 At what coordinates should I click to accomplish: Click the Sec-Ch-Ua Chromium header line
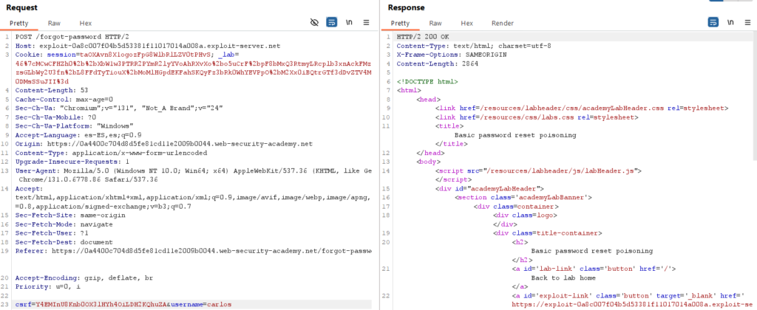coord(119,108)
